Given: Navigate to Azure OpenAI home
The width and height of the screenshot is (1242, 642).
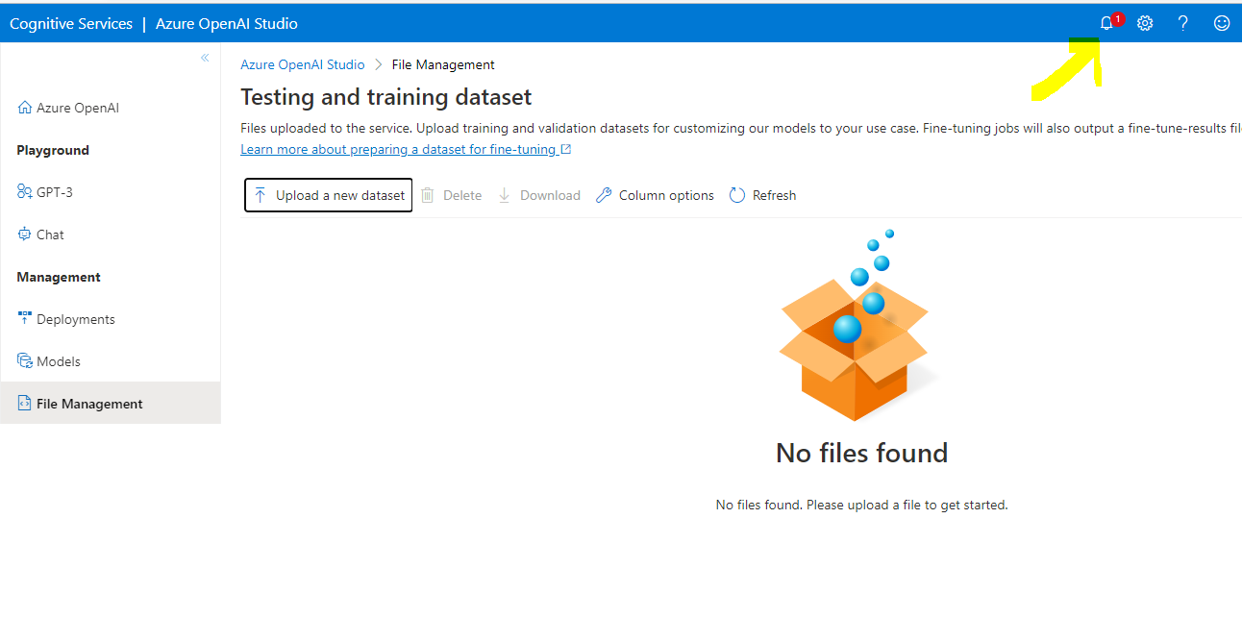Looking at the screenshot, I should 68,107.
